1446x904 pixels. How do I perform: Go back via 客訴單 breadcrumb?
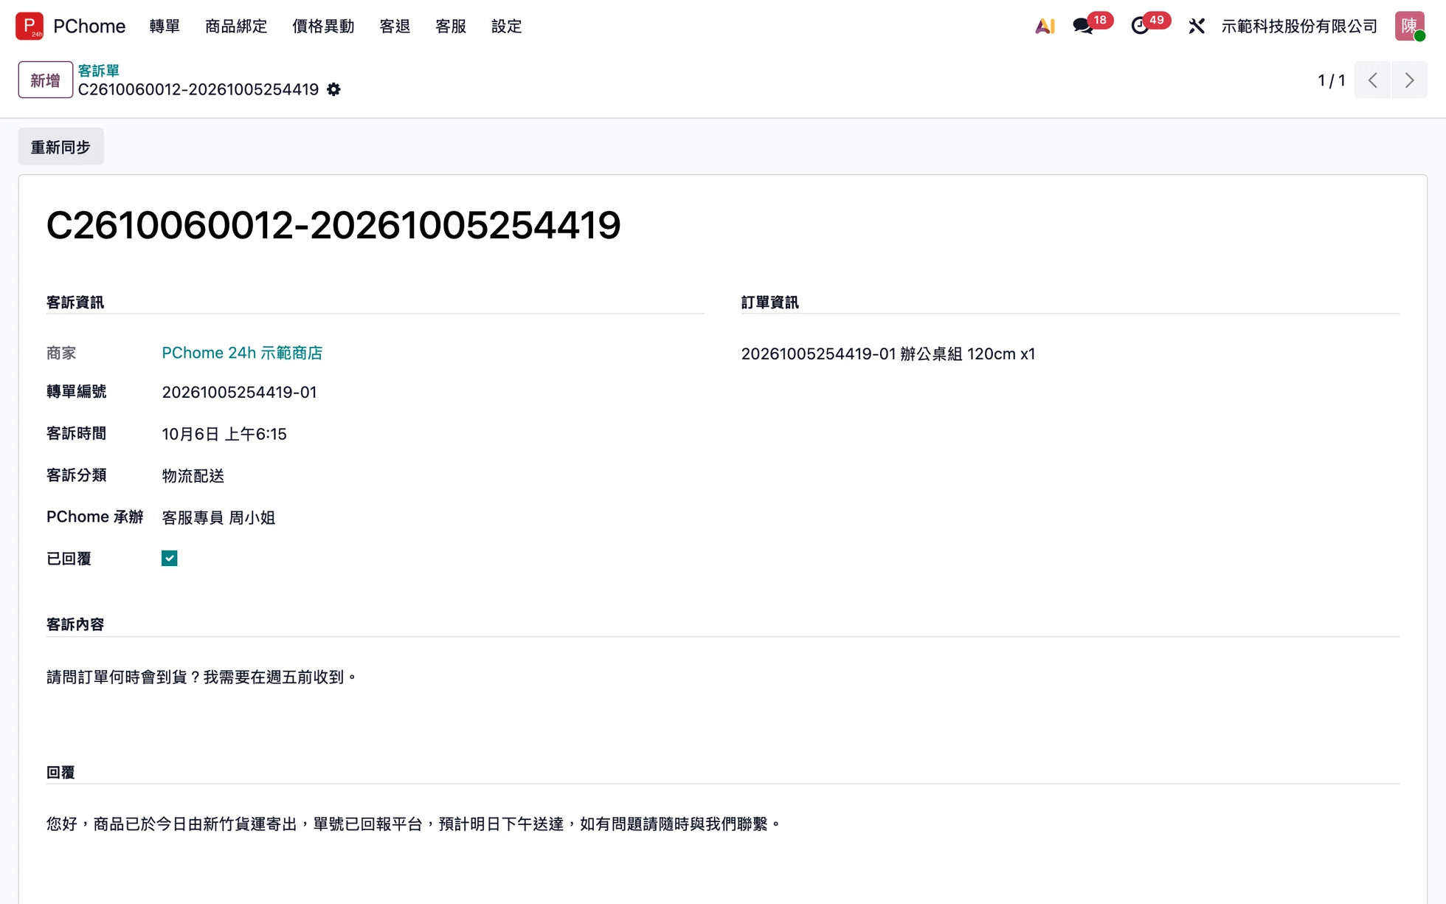point(99,70)
